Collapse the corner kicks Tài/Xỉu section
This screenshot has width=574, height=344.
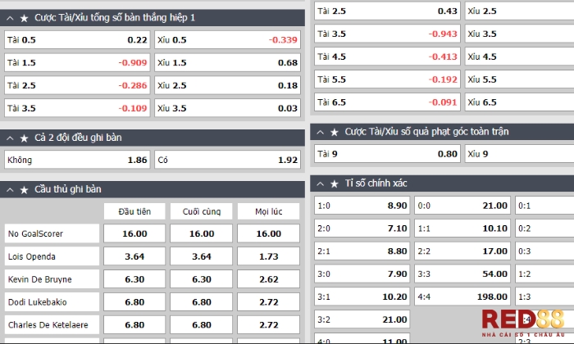321,132
